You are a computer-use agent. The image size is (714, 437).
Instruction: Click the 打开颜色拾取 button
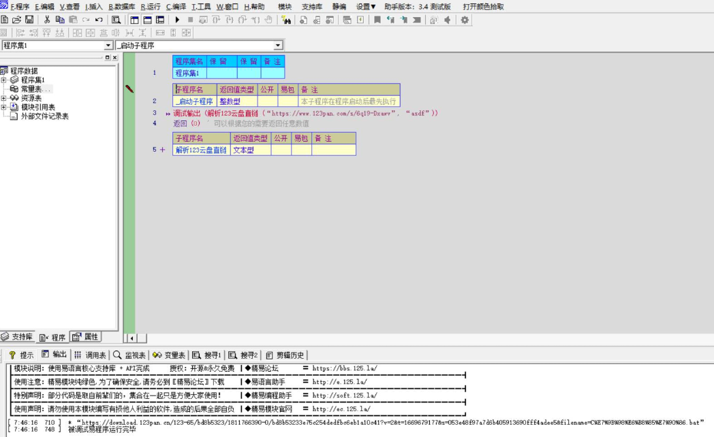(483, 6)
